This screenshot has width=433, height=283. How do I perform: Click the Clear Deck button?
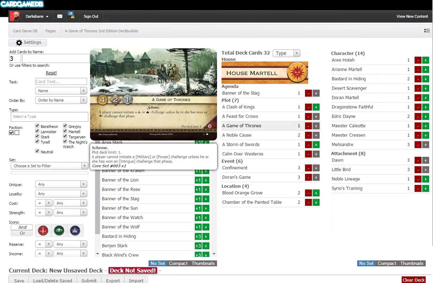(x=413, y=280)
